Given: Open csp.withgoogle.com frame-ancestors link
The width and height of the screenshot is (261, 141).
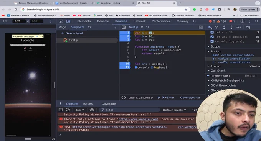Looking at the screenshot, I should coord(119,127).
